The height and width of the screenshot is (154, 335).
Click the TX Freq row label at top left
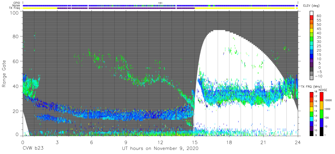tap(14, 8)
